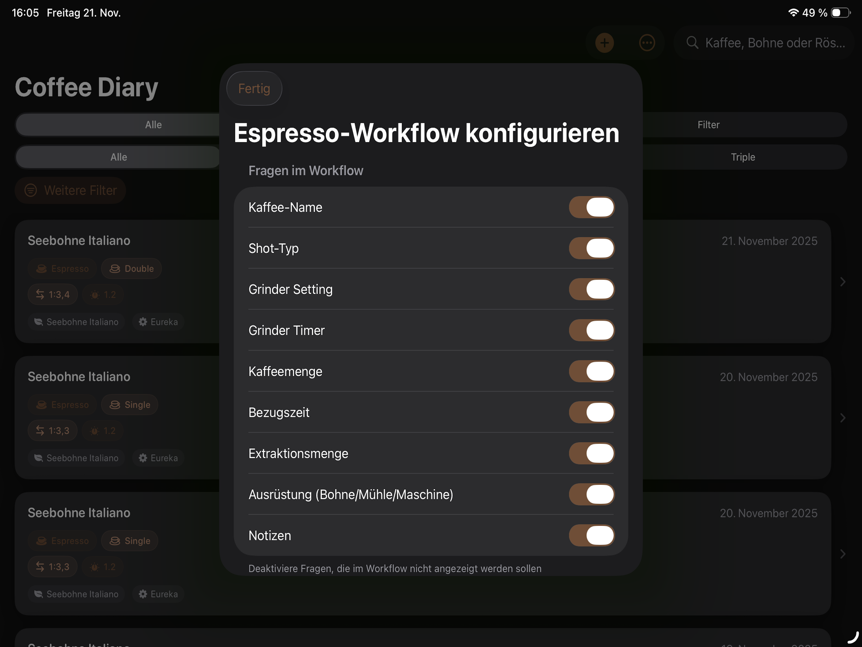The height and width of the screenshot is (647, 862).
Task: Toggle the Notizen switch
Action: (592, 535)
